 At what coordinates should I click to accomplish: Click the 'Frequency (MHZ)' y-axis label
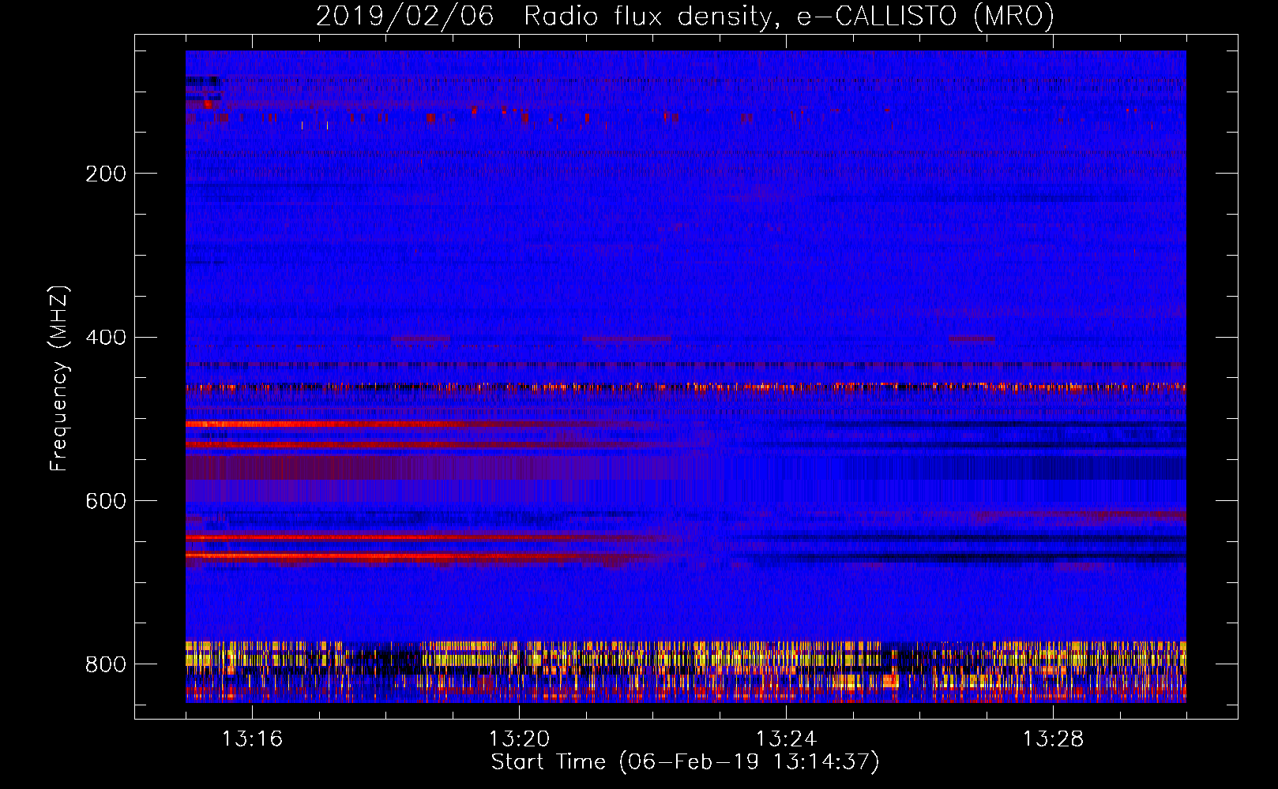point(59,378)
